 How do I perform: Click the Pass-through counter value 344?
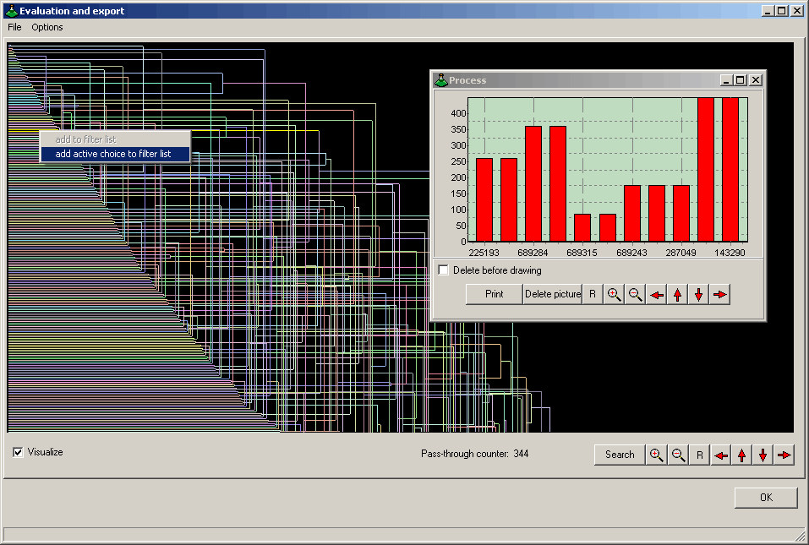521,454
